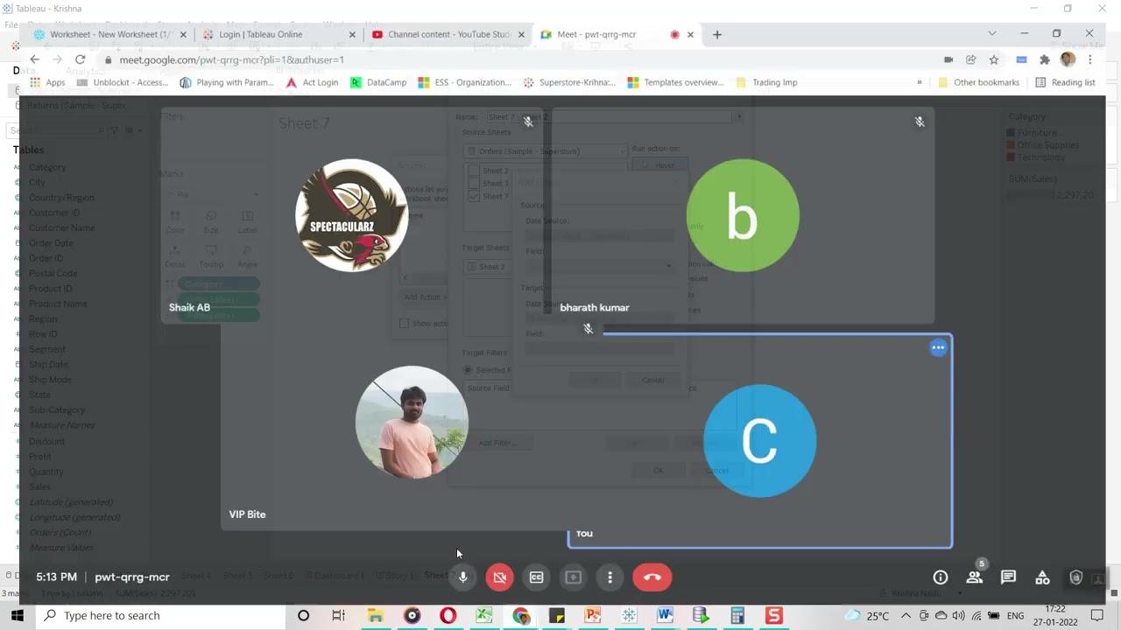Open the weather widget showing 25°C
Image resolution: width=1121 pixels, height=630 pixels.
tap(869, 616)
